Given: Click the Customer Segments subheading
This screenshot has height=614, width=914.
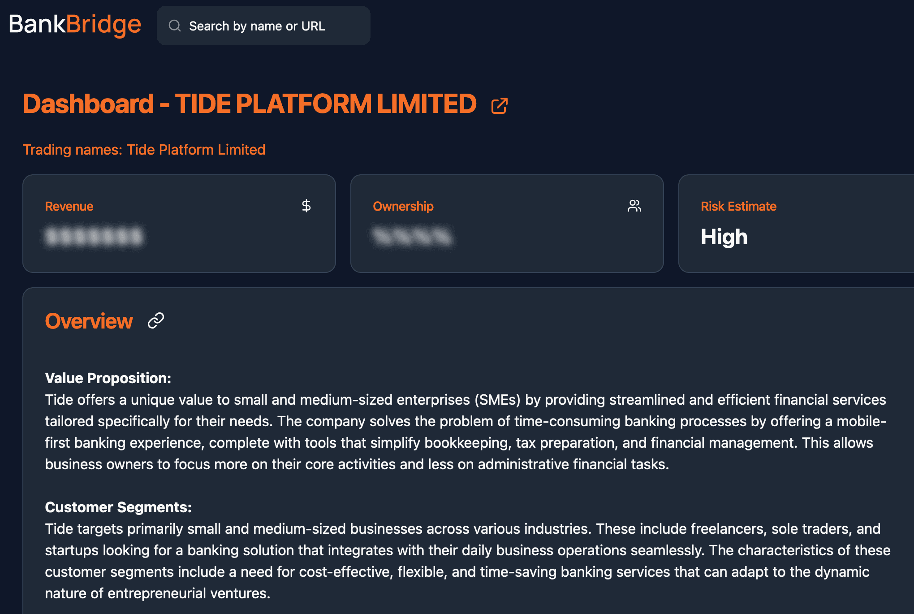Looking at the screenshot, I should pos(118,507).
